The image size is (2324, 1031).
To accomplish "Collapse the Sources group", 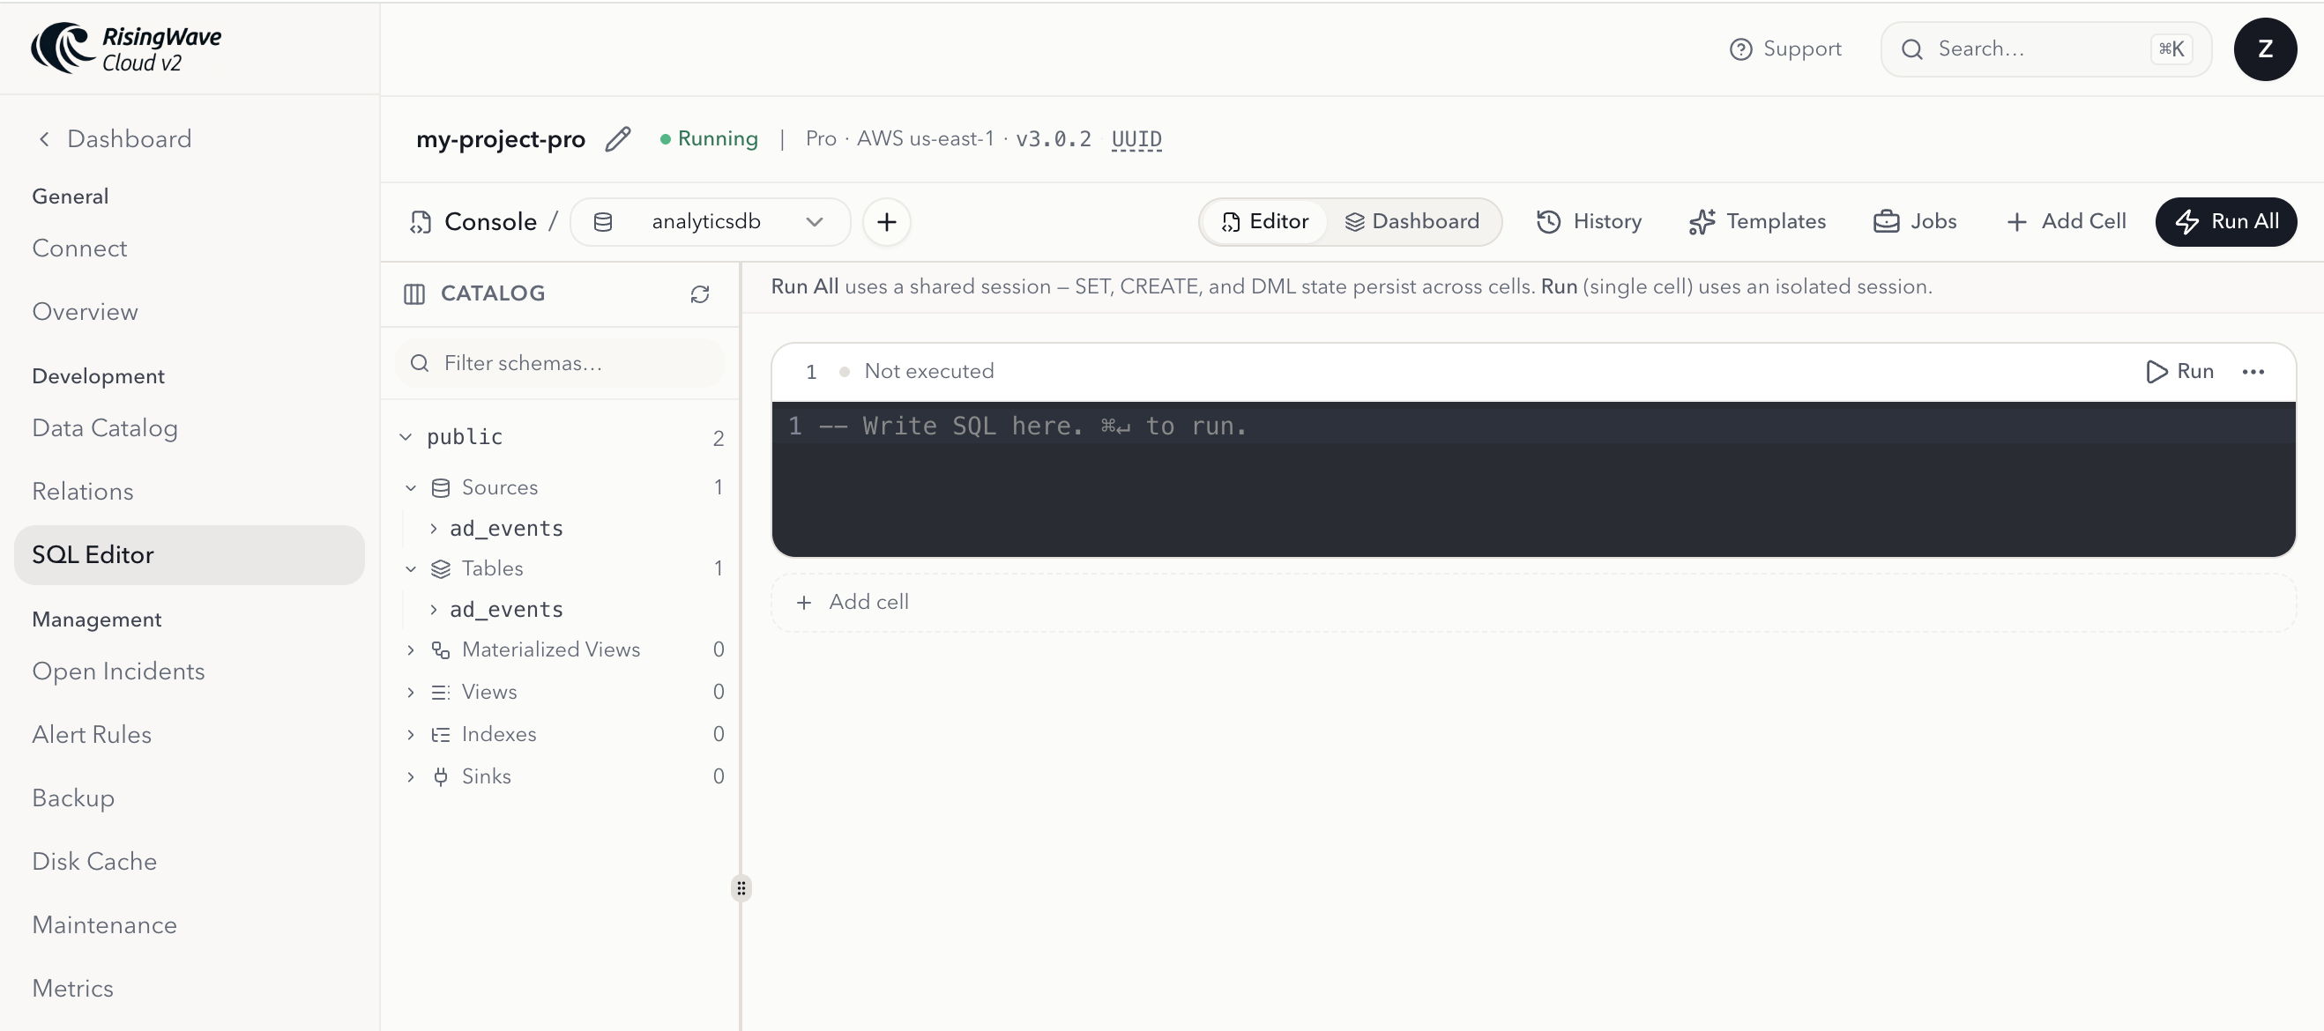I will [411, 488].
